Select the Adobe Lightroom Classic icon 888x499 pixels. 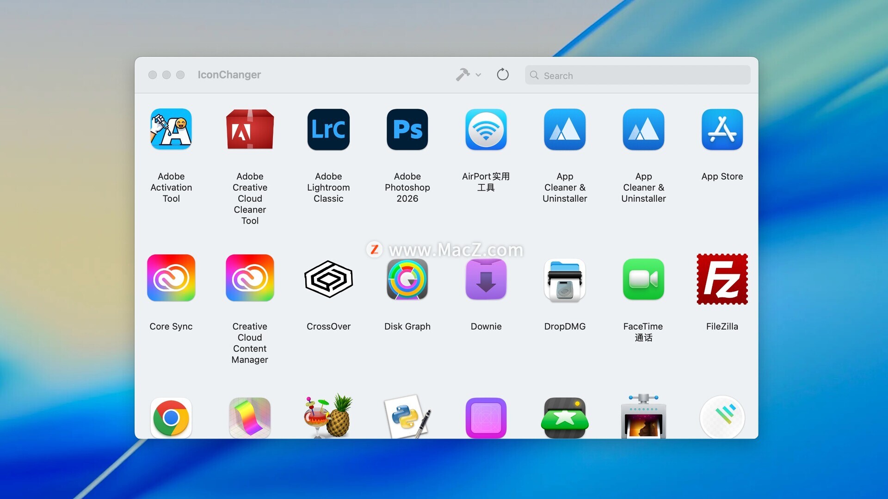[328, 129]
